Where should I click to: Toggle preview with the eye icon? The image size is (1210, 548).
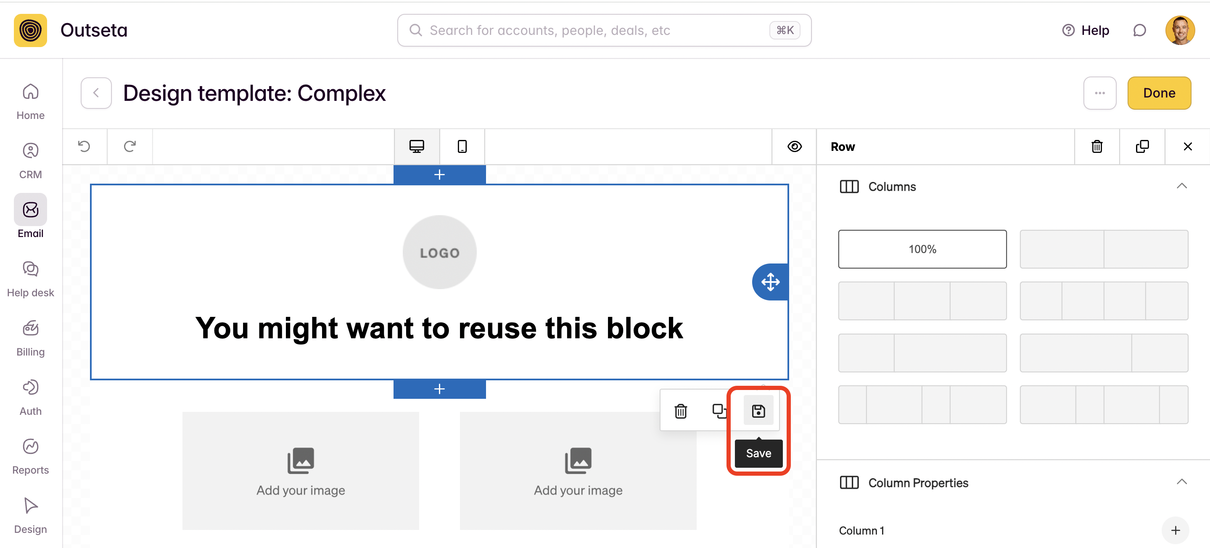point(794,147)
